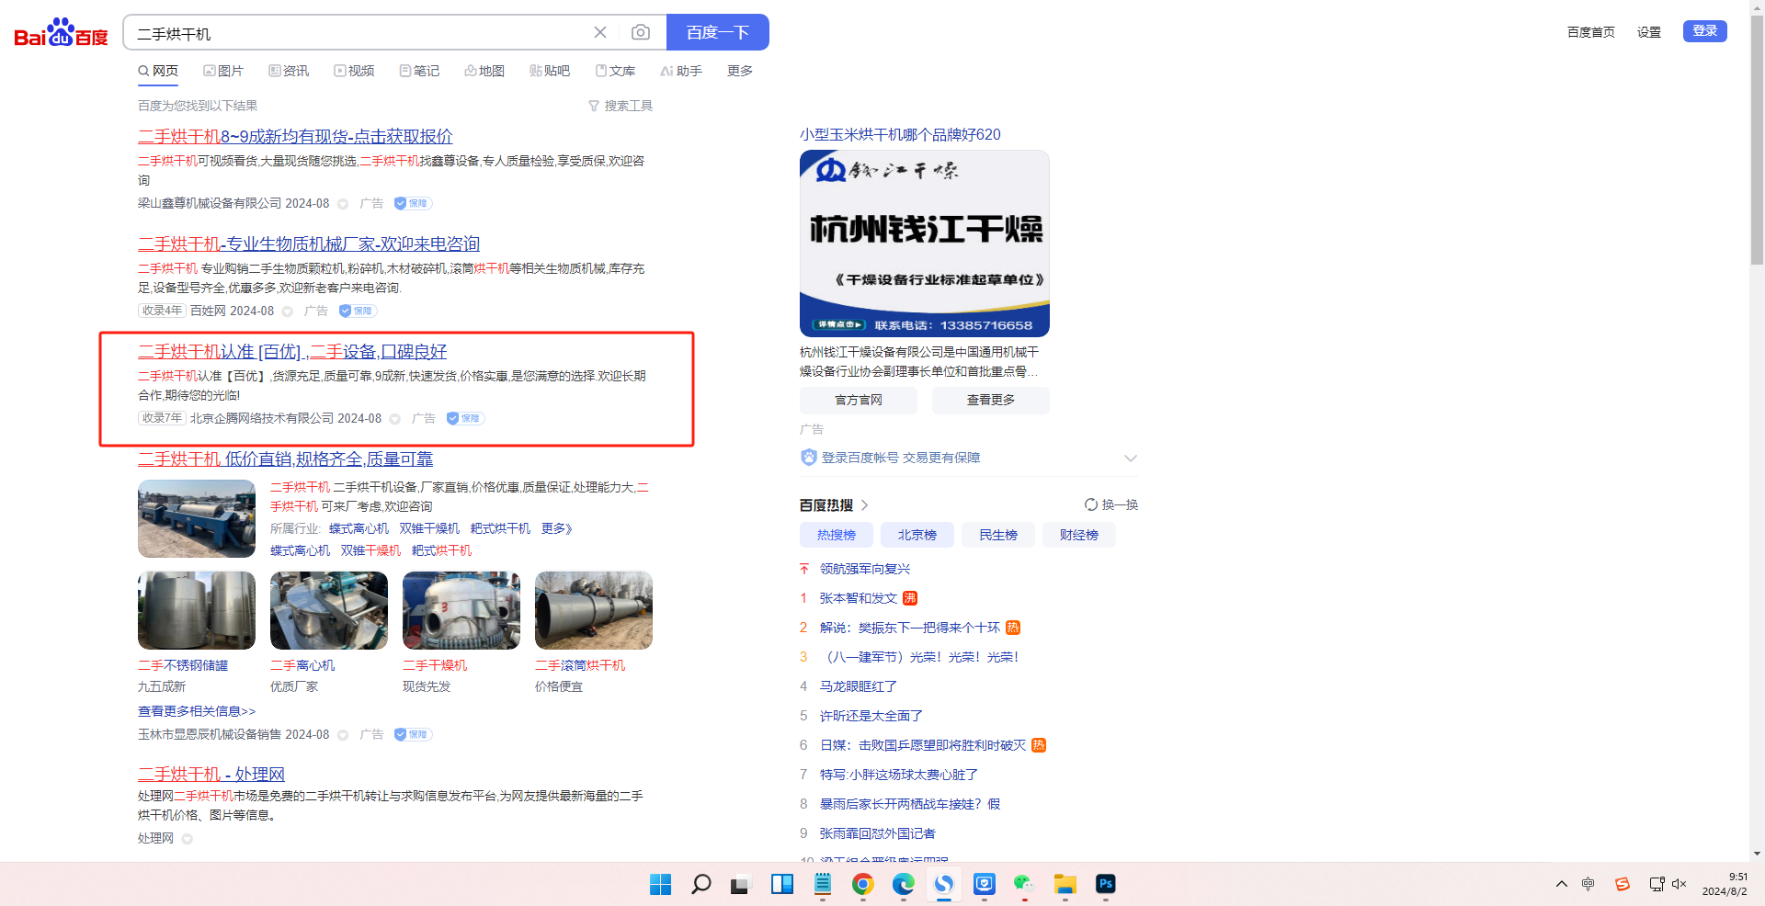Open the 二手离心机 thumbnail image
The height and width of the screenshot is (906, 1765).
[329, 610]
